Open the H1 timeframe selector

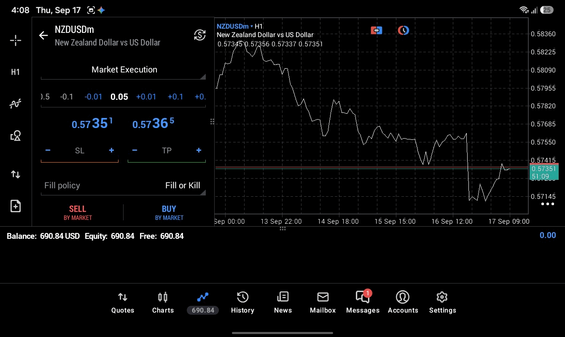pyautogui.click(x=16, y=72)
